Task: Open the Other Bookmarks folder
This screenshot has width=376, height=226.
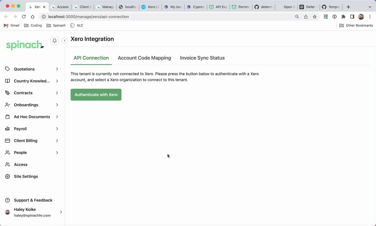Action: coord(356,26)
